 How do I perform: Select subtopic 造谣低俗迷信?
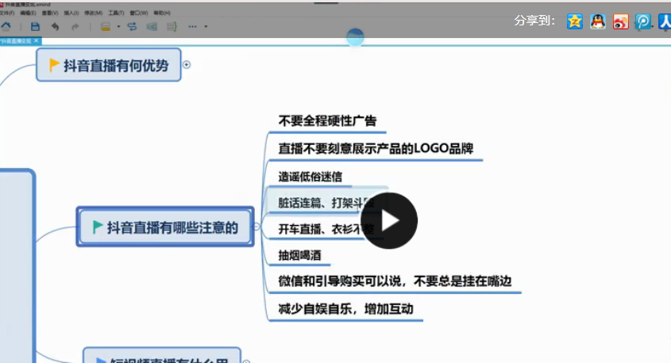[310, 177]
